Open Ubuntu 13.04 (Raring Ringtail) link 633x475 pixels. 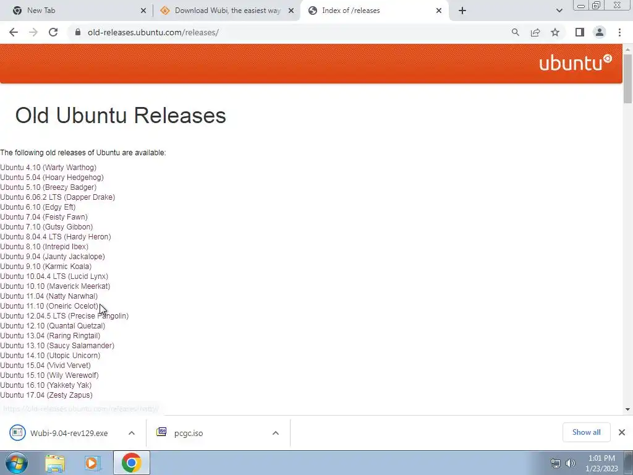[x=50, y=336]
